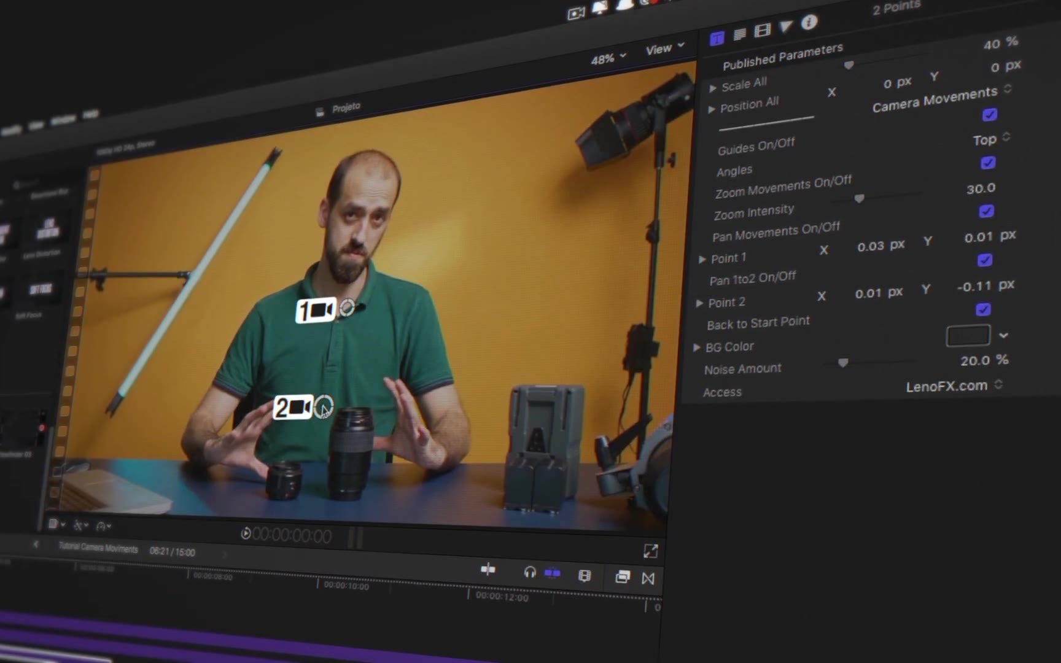Screen dimensions: 1061x663
Task: Open the transitions browser bowtie icon
Action: coord(648,578)
